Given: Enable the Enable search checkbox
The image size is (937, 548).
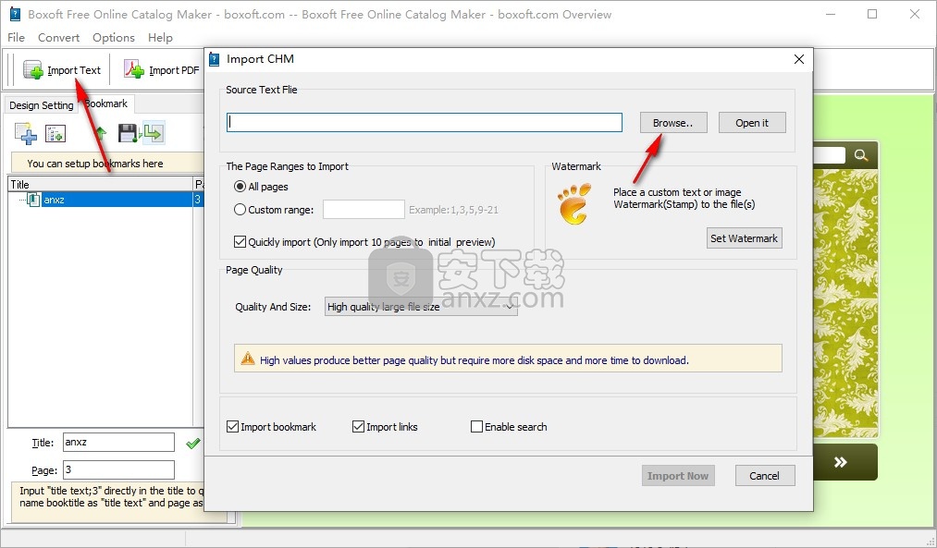Looking at the screenshot, I should point(476,427).
